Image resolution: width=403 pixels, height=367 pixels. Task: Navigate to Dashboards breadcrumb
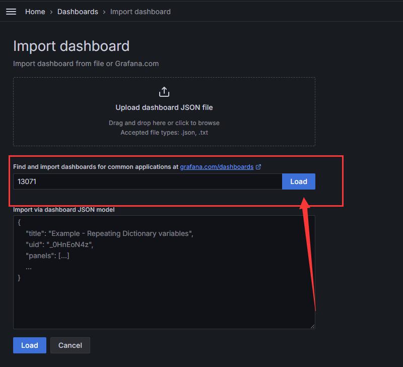coord(78,12)
